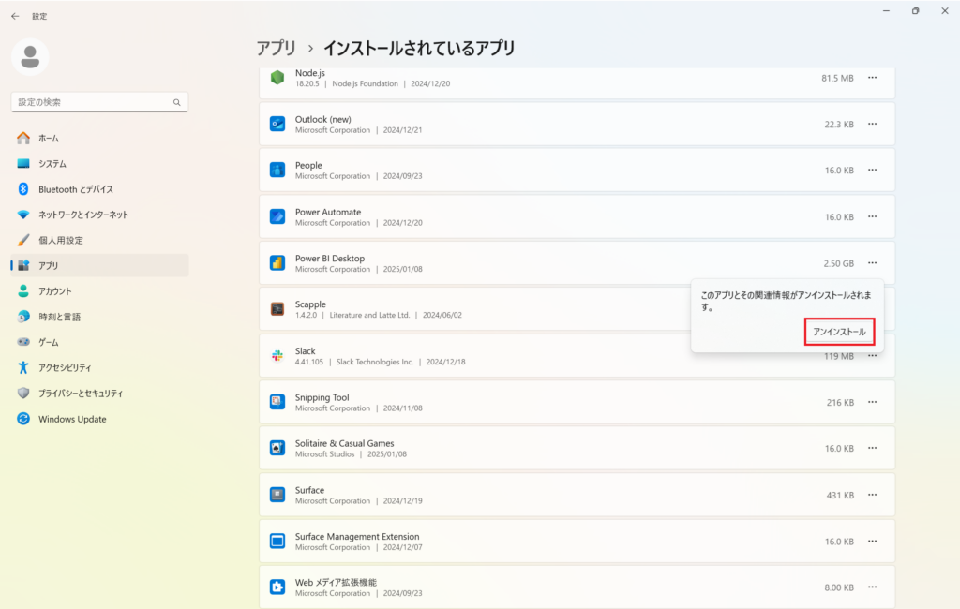Click the Power BI Desktop icon
This screenshot has height=609, width=960.
[277, 263]
